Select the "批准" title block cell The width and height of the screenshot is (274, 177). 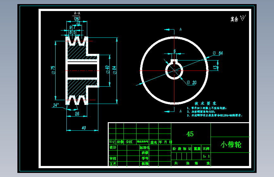145,163
